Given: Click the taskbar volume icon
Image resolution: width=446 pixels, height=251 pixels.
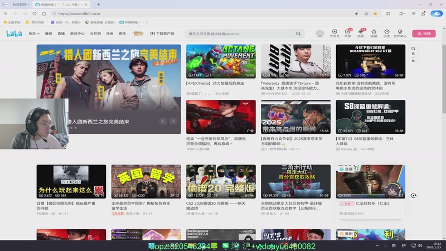Looking at the screenshot, I should [420, 245].
